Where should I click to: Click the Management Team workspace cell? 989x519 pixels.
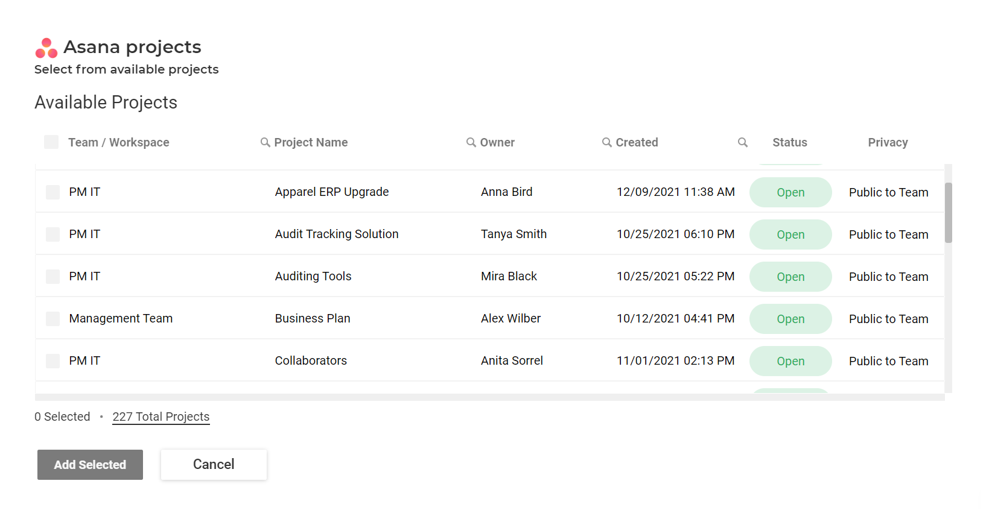tap(121, 318)
